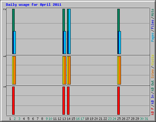Click day label "19" on the bottom axis

[x=91, y=119]
